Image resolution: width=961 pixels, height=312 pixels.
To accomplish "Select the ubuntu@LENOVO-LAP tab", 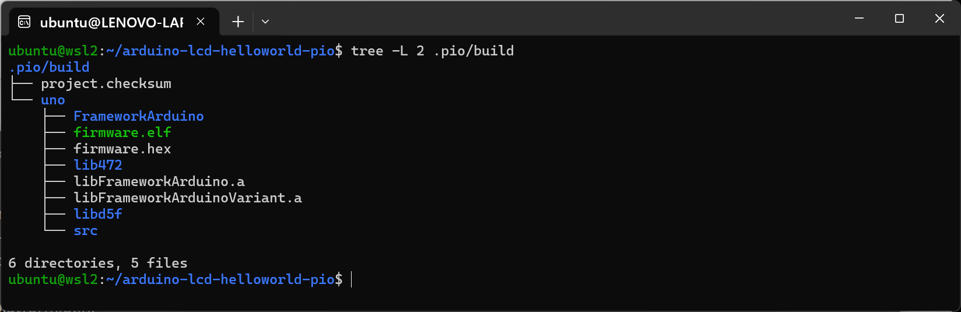I will 111,22.
